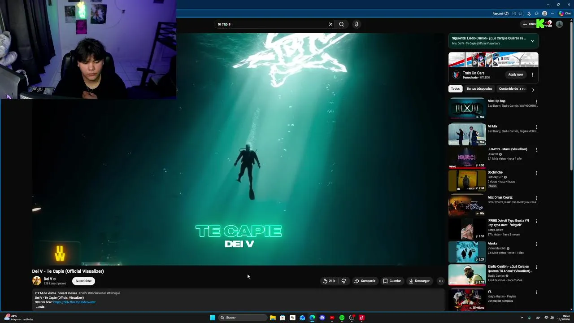The height and width of the screenshot is (323, 574).
Task: Open Spotify from taskbar
Action: [342, 318]
